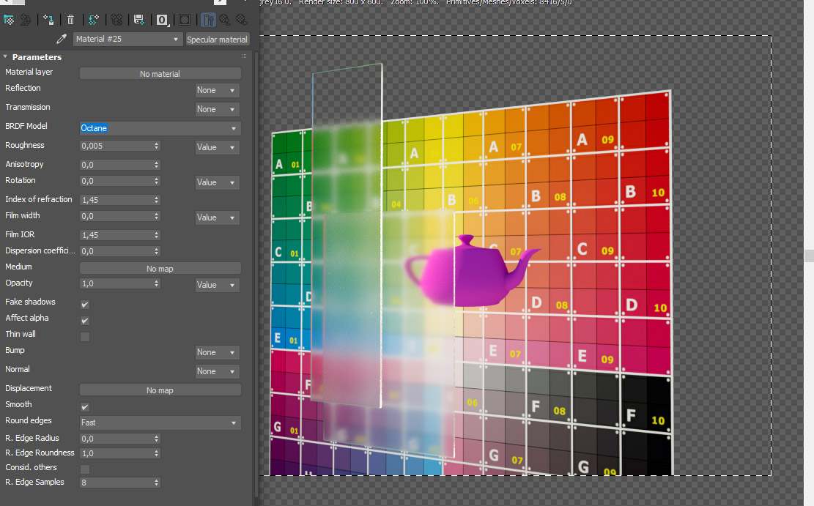
Task: Click the Film width spinner arrows
Action: click(x=156, y=216)
